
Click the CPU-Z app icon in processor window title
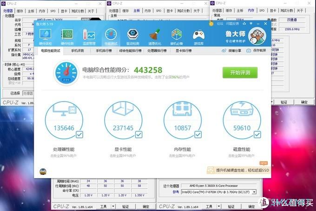(x=3, y=4)
